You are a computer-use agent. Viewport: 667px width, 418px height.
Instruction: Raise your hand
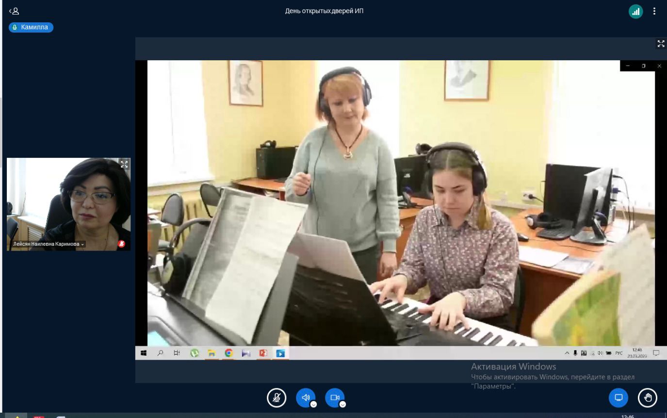(647, 398)
